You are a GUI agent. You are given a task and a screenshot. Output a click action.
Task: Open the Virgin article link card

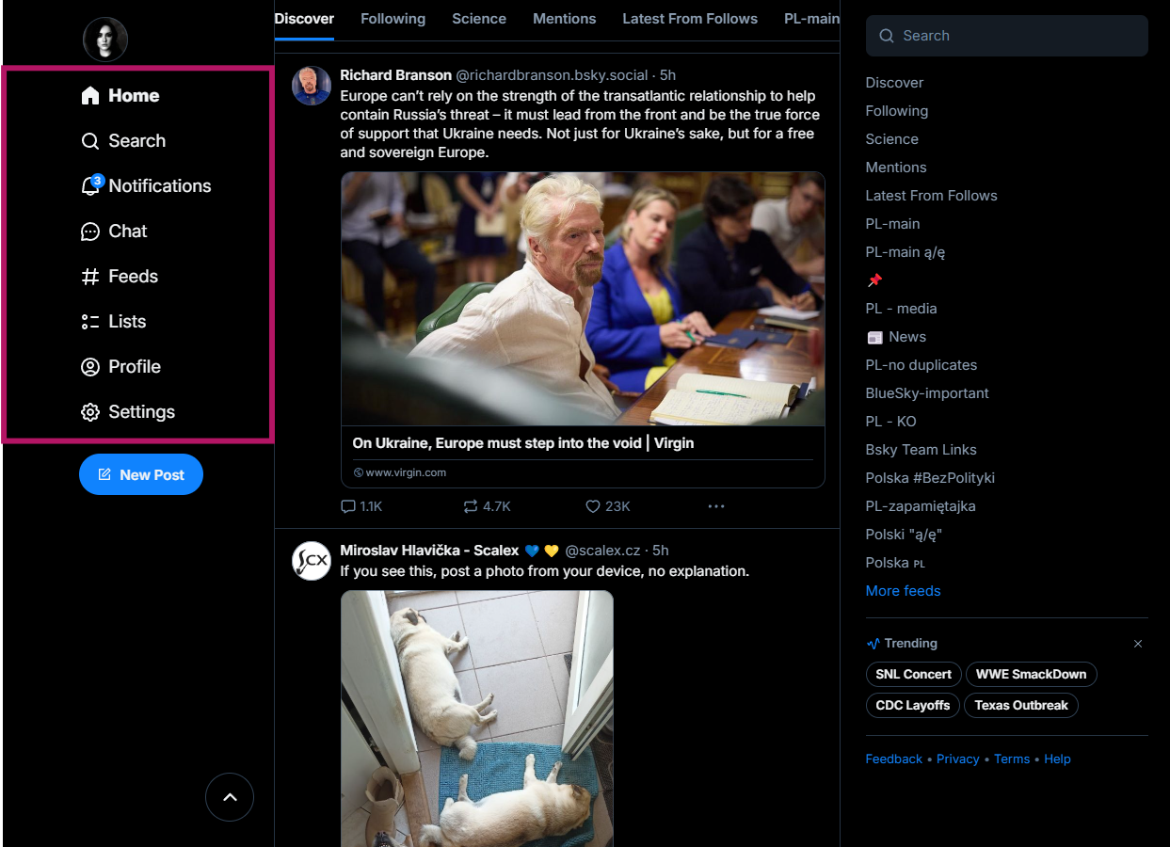[x=583, y=455]
